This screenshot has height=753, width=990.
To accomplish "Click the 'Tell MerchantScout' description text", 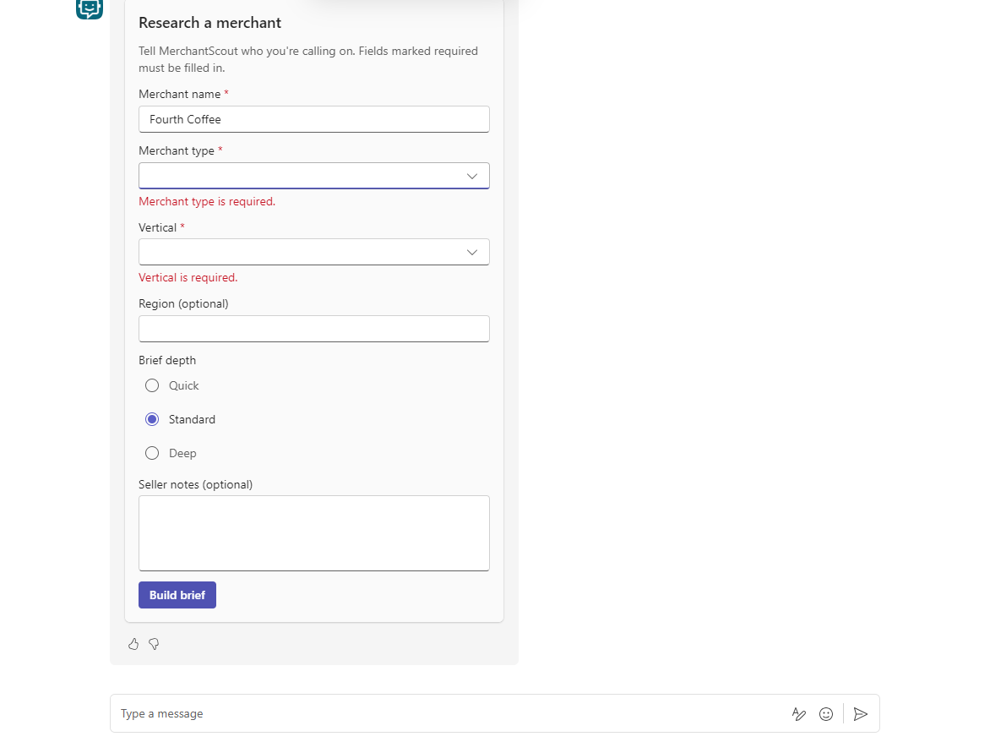I will pyautogui.click(x=308, y=59).
